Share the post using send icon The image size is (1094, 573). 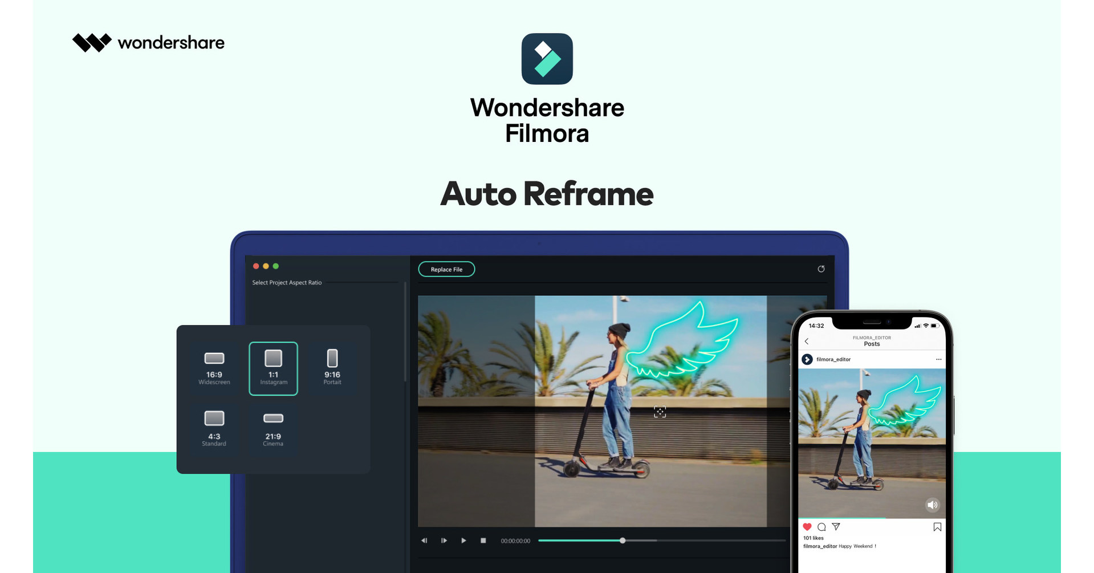[836, 527]
